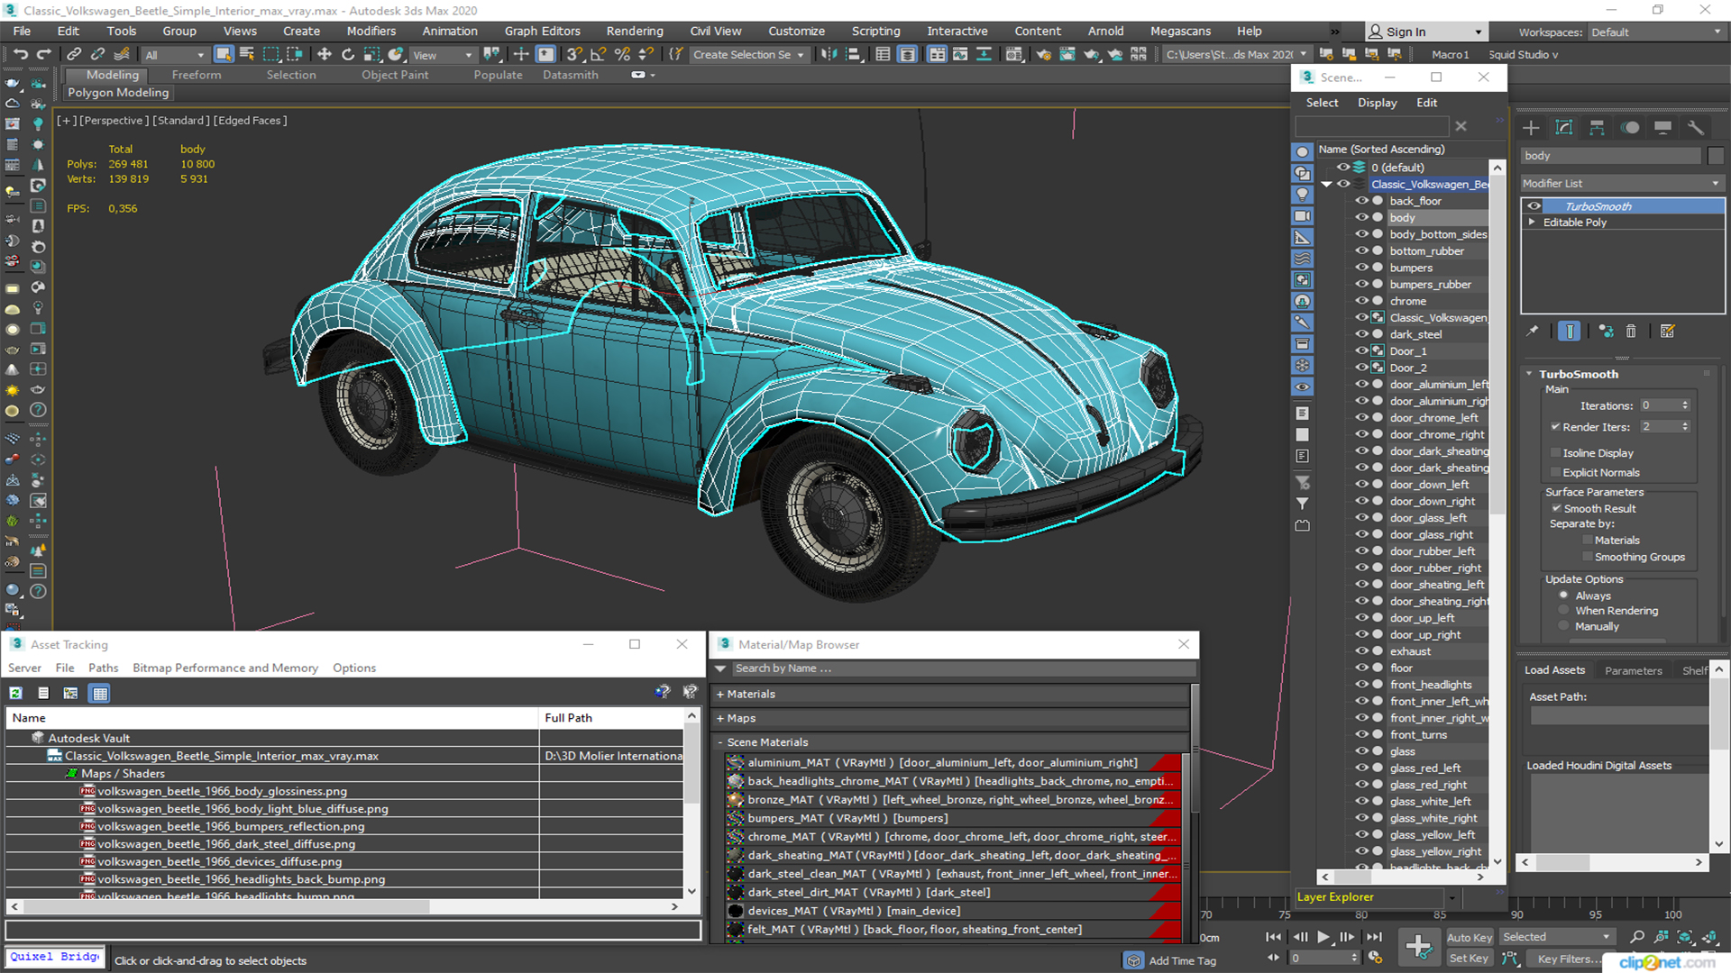
Task: Open the Modify command panel tab
Action: pos(1564,128)
